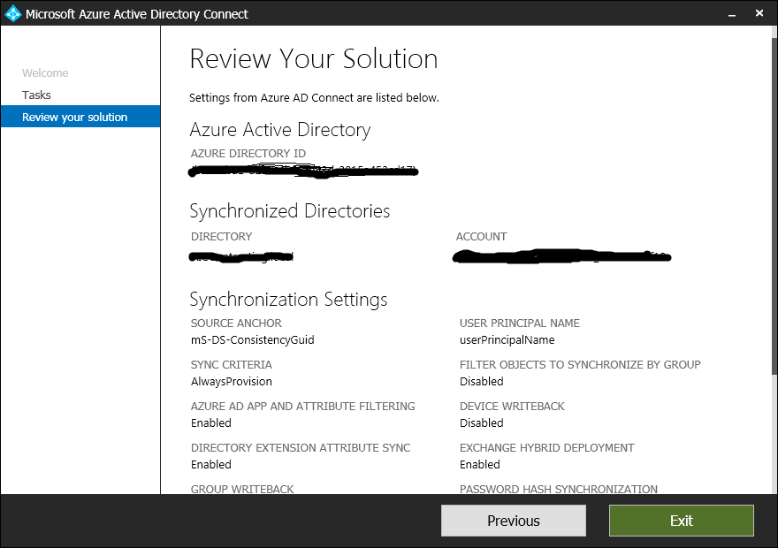The height and width of the screenshot is (548, 778).
Task: Click DIRECTORY EXTENSION ATTRIBUTE SYNC label
Action: [x=301, y=448]
